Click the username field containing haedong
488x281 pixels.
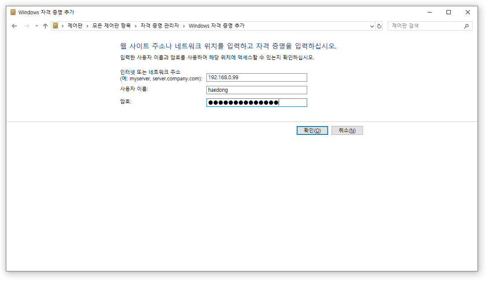[x=257, y=90]
